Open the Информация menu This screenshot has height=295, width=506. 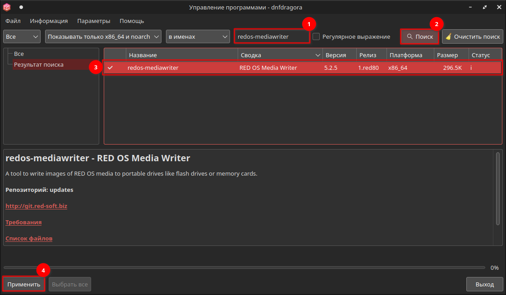pos(49,21)
